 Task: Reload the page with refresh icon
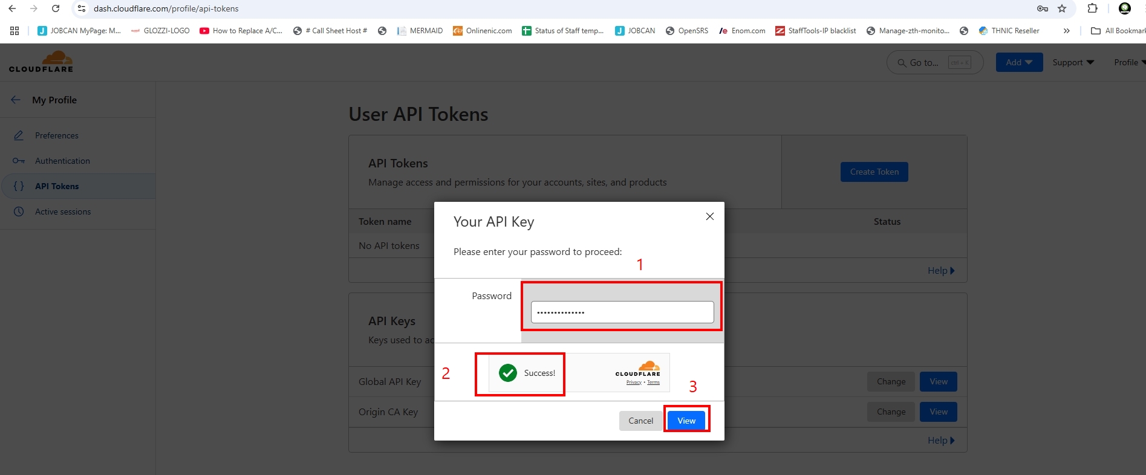point(56,8)
